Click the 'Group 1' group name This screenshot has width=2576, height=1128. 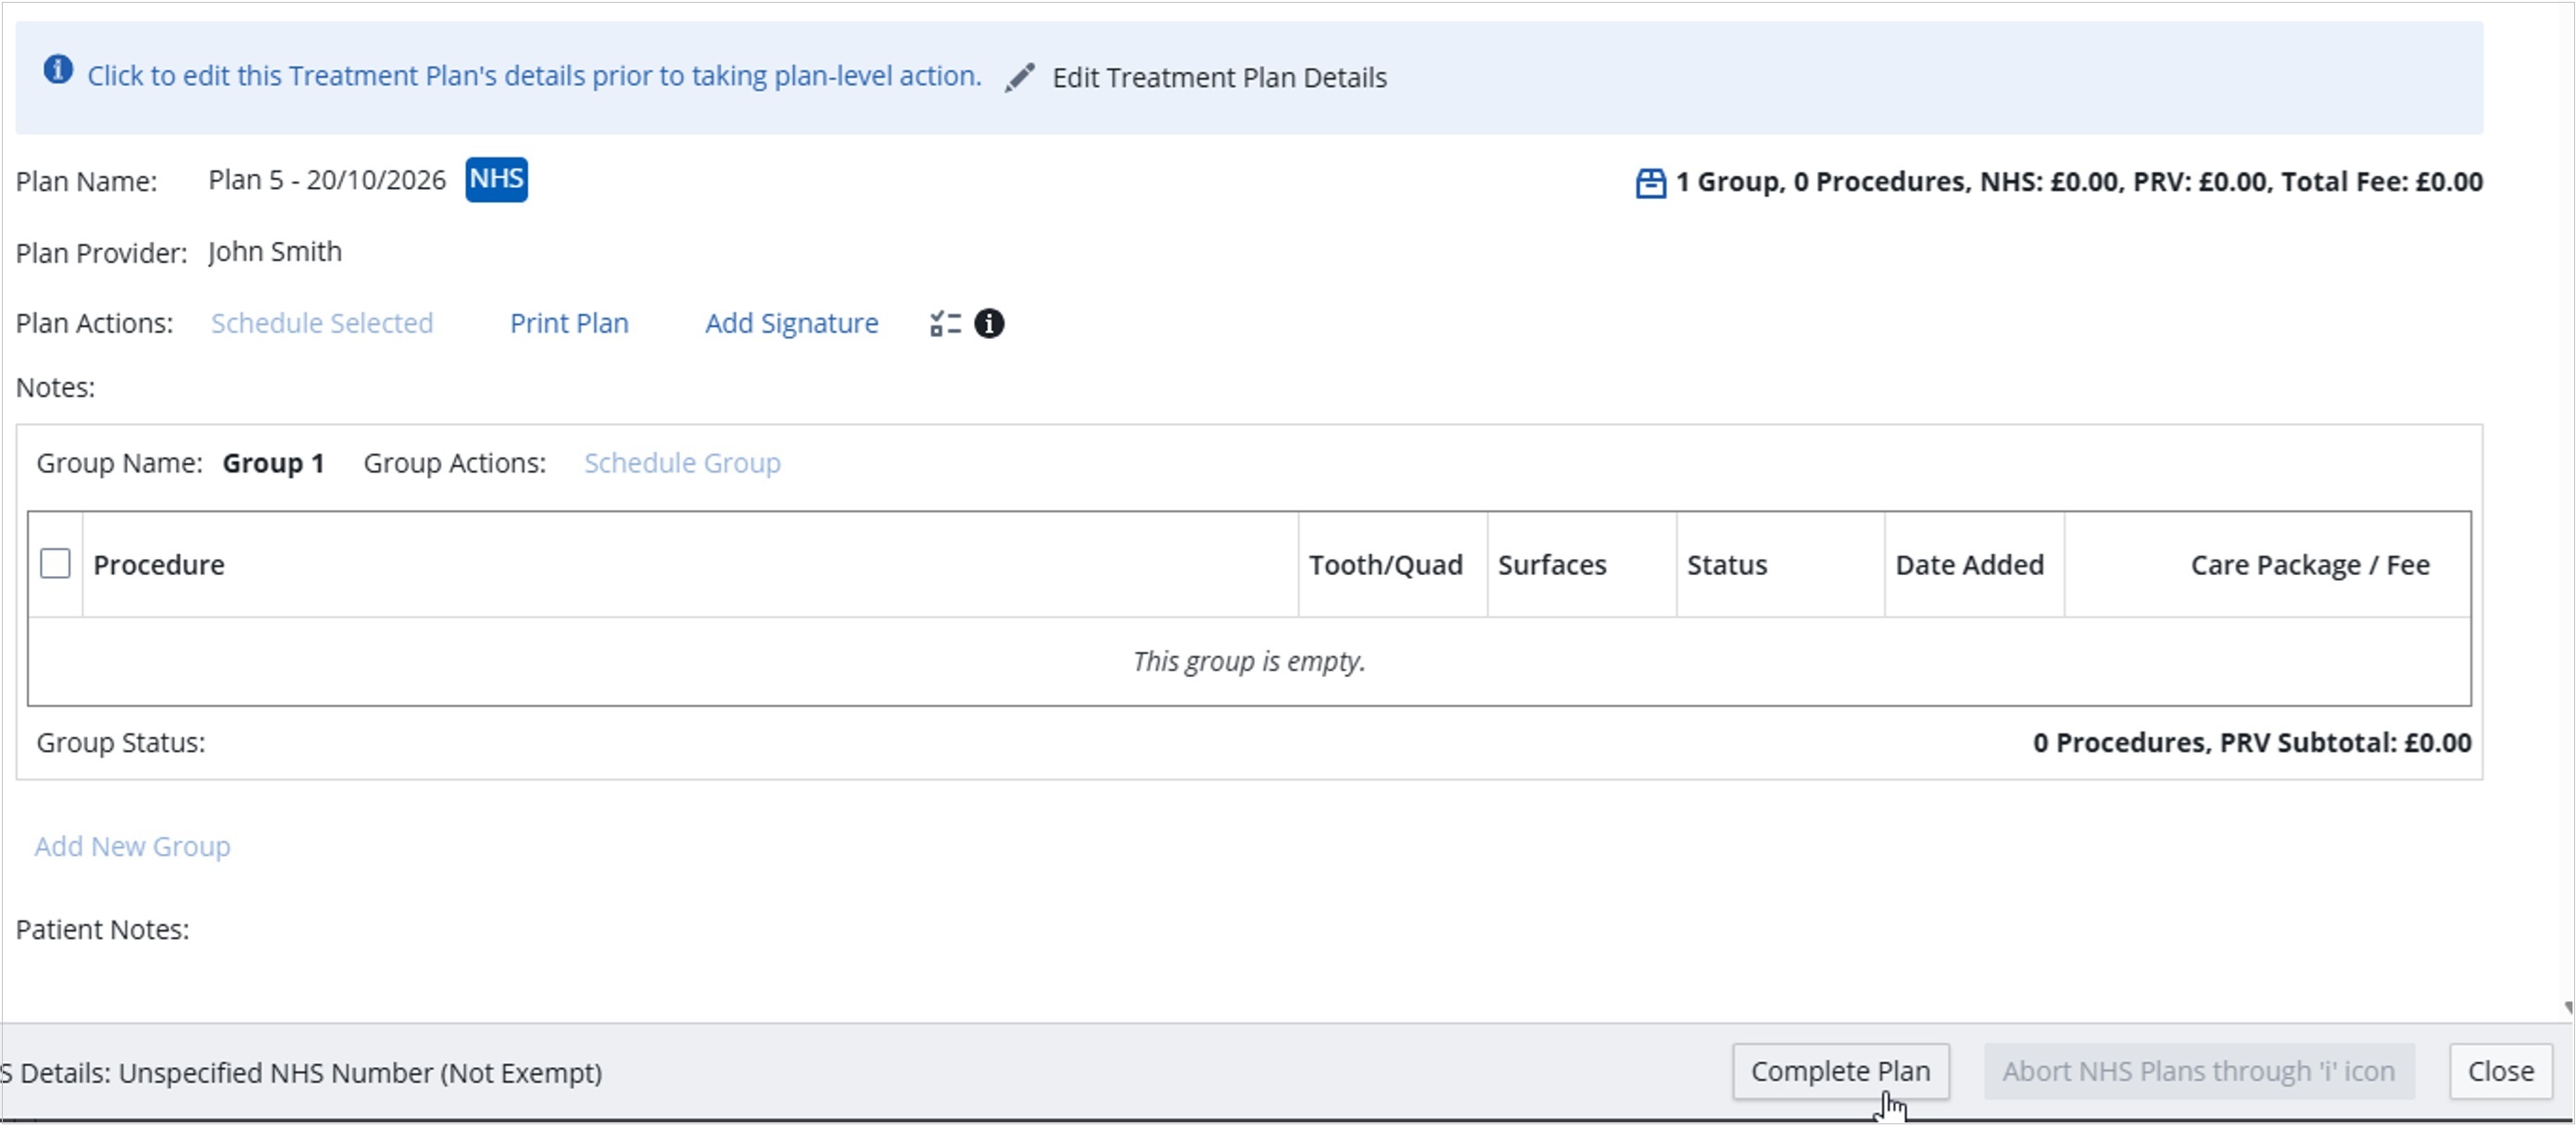[273, 464]
